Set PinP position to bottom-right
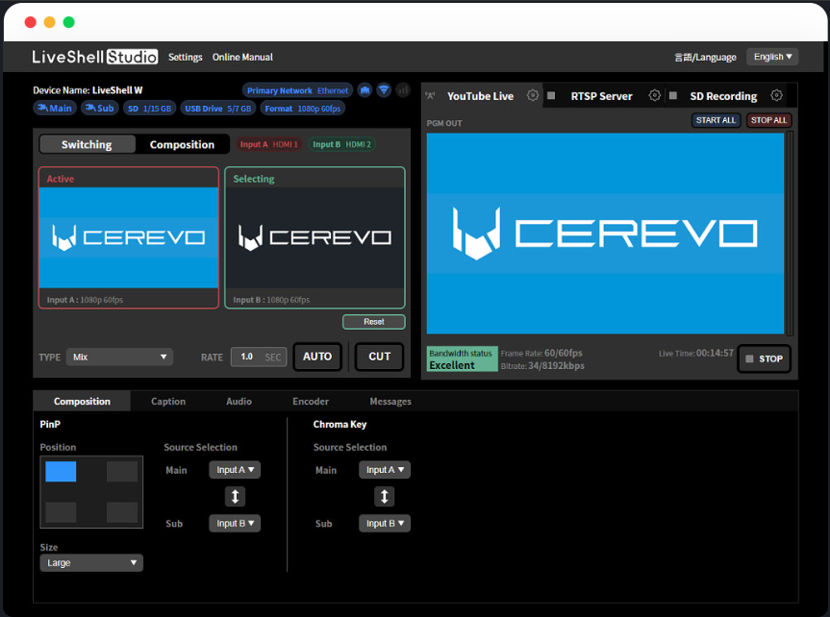The width and height of the screenshot is (830, 617). (x=122, y=512)
